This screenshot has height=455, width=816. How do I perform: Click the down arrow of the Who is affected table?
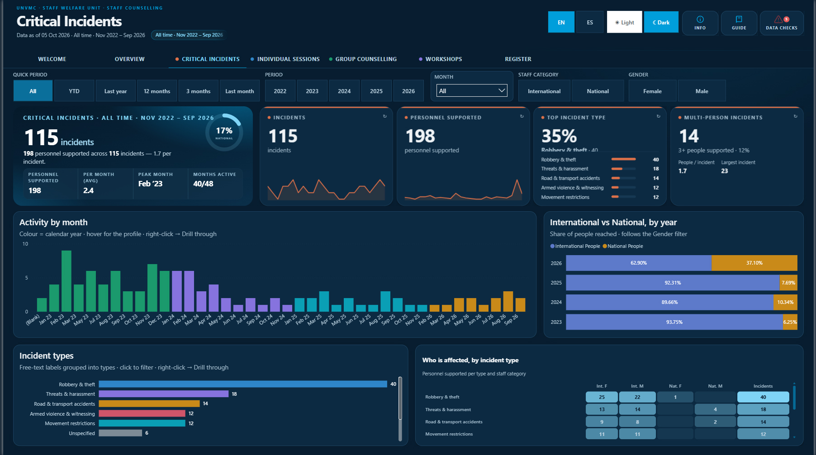coord(794,437)
